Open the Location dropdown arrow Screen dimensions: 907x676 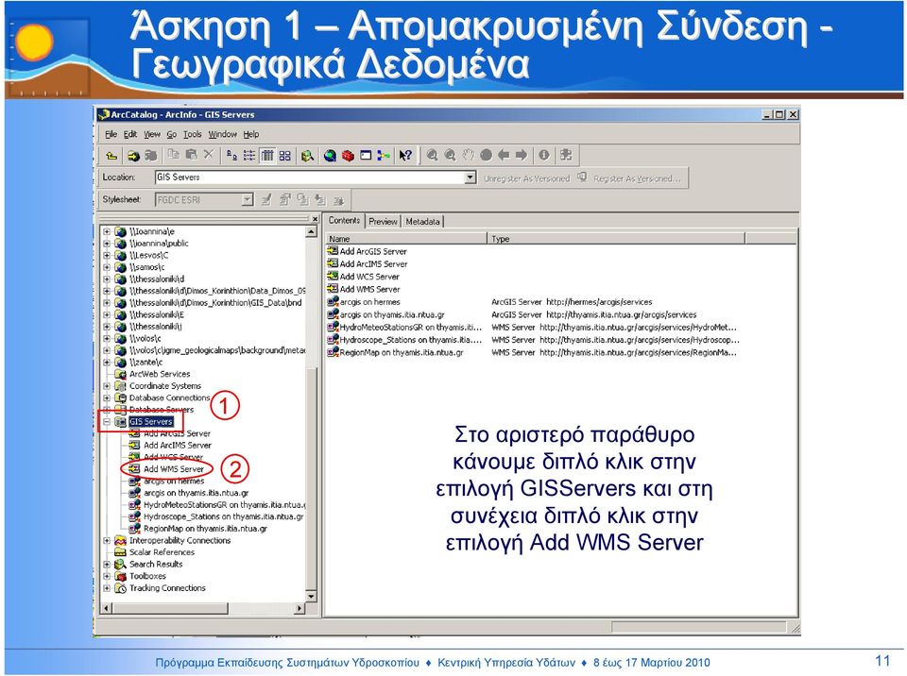pos(471,177)
